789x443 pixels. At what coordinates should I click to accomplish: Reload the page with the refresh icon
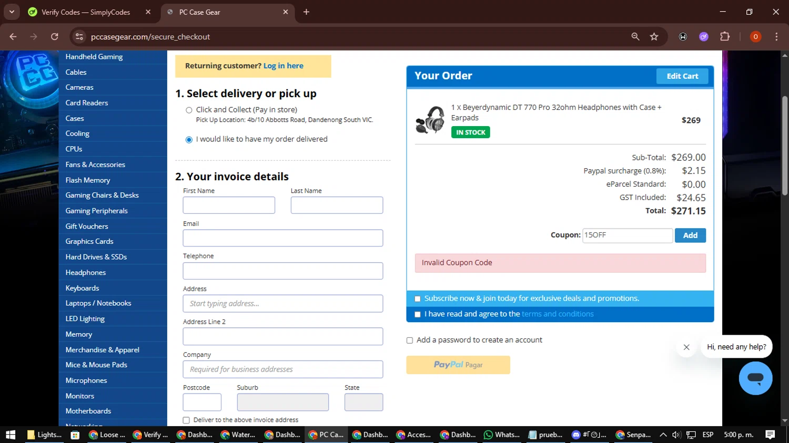[55, 37]
